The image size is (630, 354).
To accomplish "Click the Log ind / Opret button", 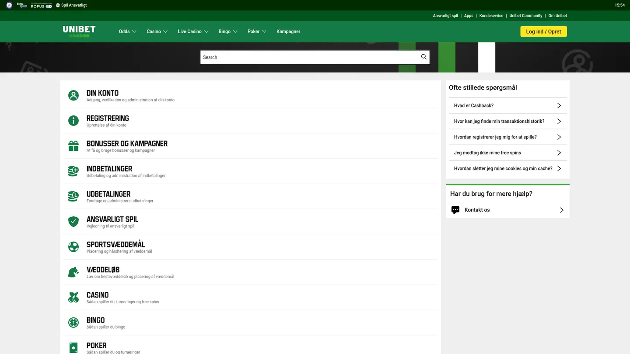I will pyautogui.click(x=543, y=31).
